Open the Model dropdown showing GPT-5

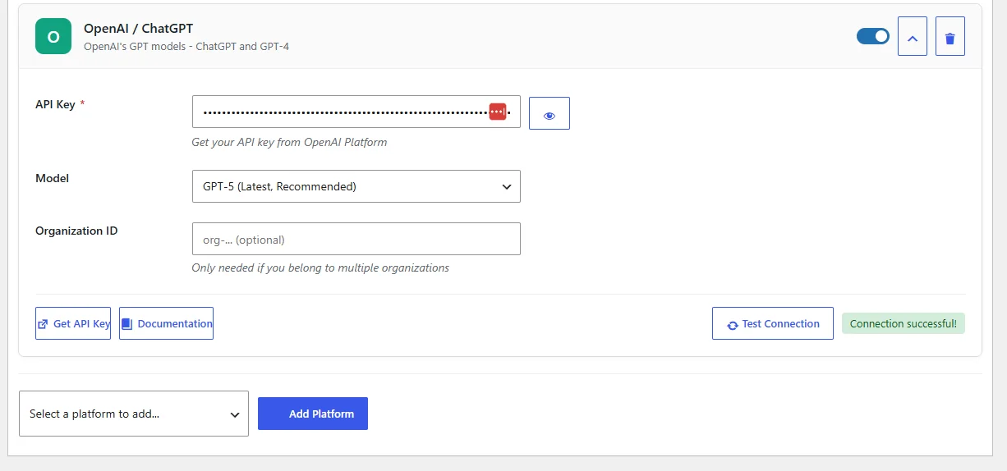(356, 186)
